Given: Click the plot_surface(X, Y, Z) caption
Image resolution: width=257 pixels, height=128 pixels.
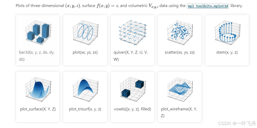Looking at the screenshot, I should 38,109.
